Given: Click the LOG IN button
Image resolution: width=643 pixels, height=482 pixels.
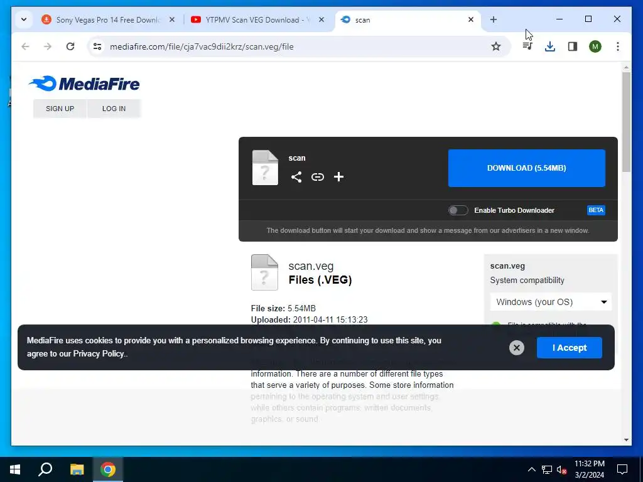Looking at the screenshot, I should (114, 109).
